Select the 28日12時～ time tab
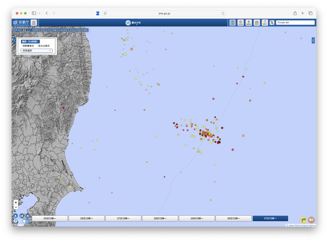The image size is (328, 242). click(x=160, y=218)
